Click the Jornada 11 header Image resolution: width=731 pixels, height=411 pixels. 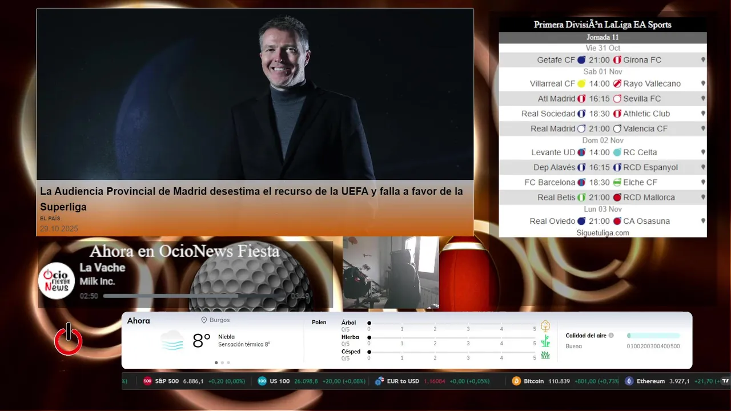click(x=603, y=38)
